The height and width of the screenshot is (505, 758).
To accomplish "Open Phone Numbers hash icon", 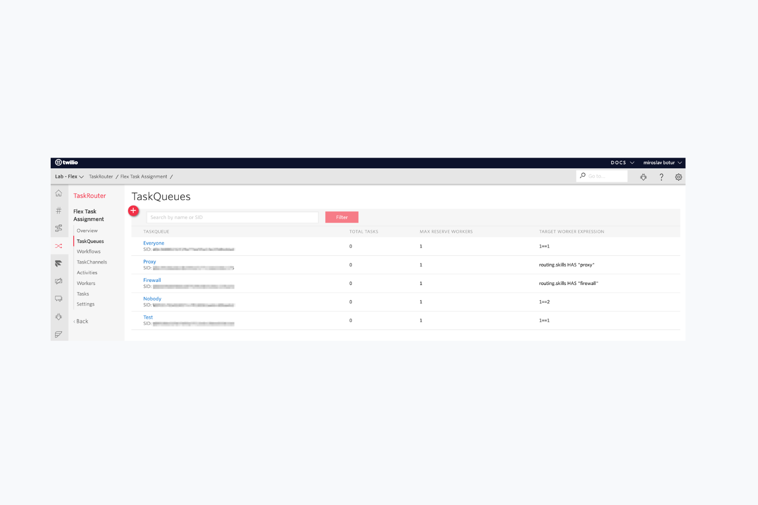I will [x=59, y=211].
